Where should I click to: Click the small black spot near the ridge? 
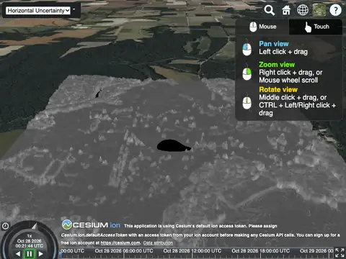pos(99,94)
